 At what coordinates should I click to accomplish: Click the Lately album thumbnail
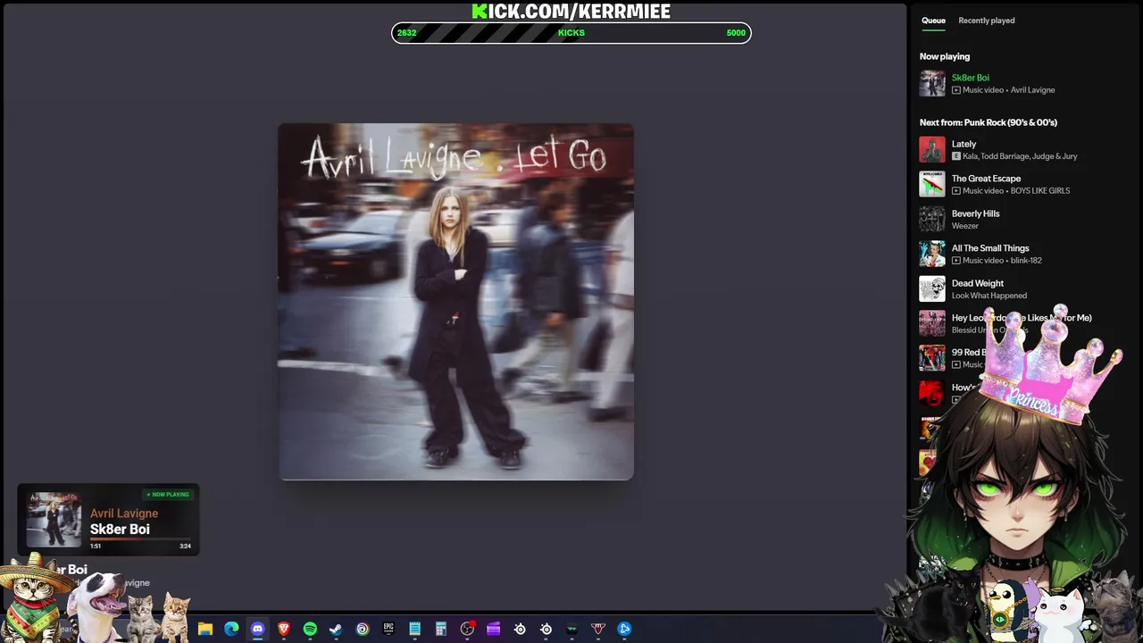932,149
